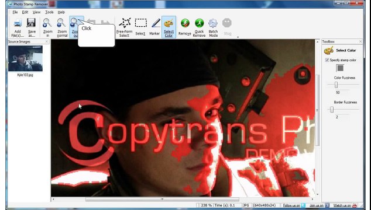Click the vertical scrollbar thumb
This screenshot has width=371, height=210.
[x=318, y=110]
